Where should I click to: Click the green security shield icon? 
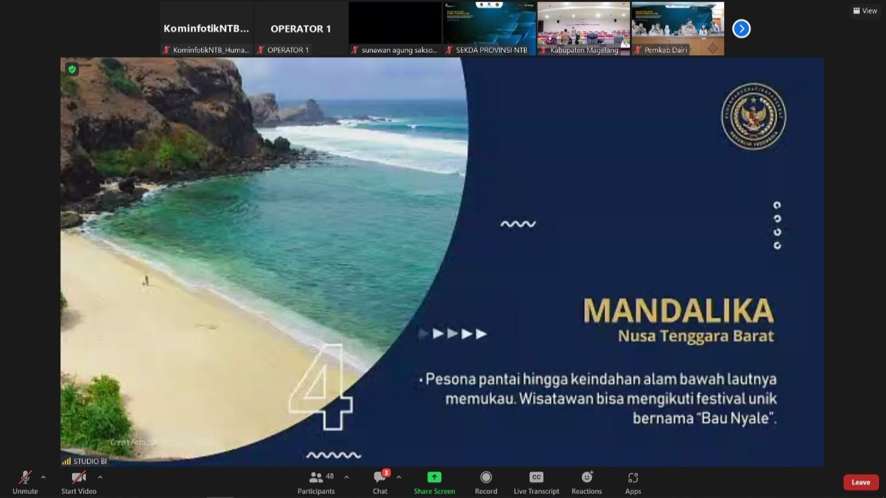72,69
